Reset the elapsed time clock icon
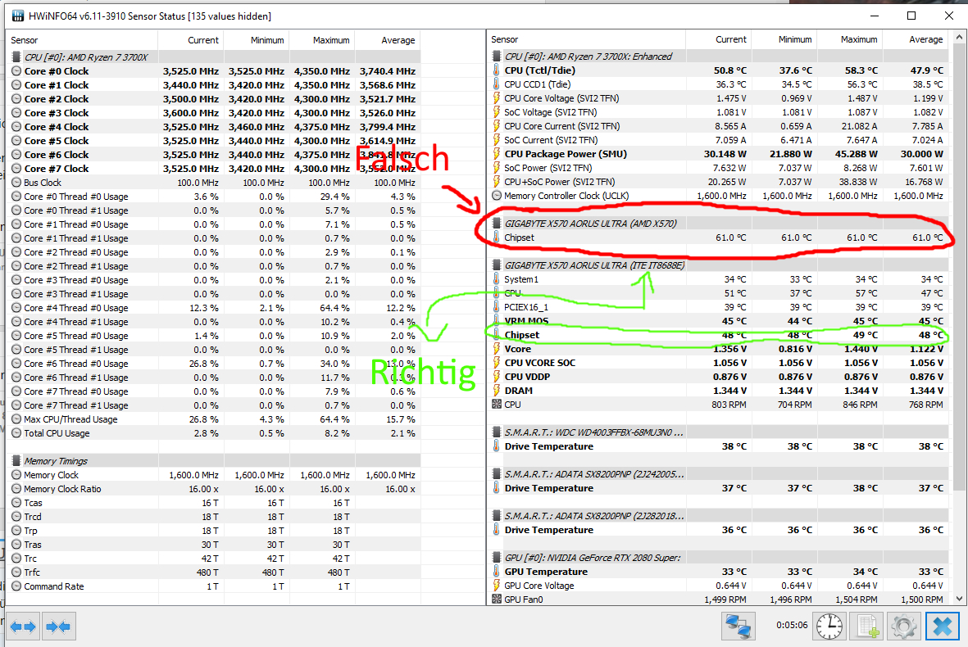968x647 pixels. pyautogui.click(x=829, y=627)
